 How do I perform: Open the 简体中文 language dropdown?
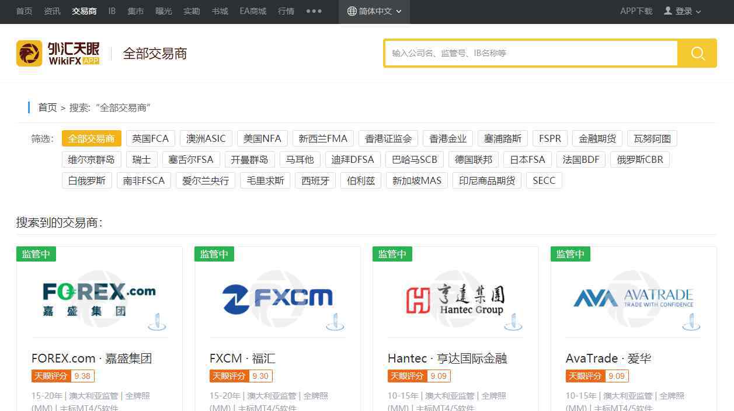374,11
